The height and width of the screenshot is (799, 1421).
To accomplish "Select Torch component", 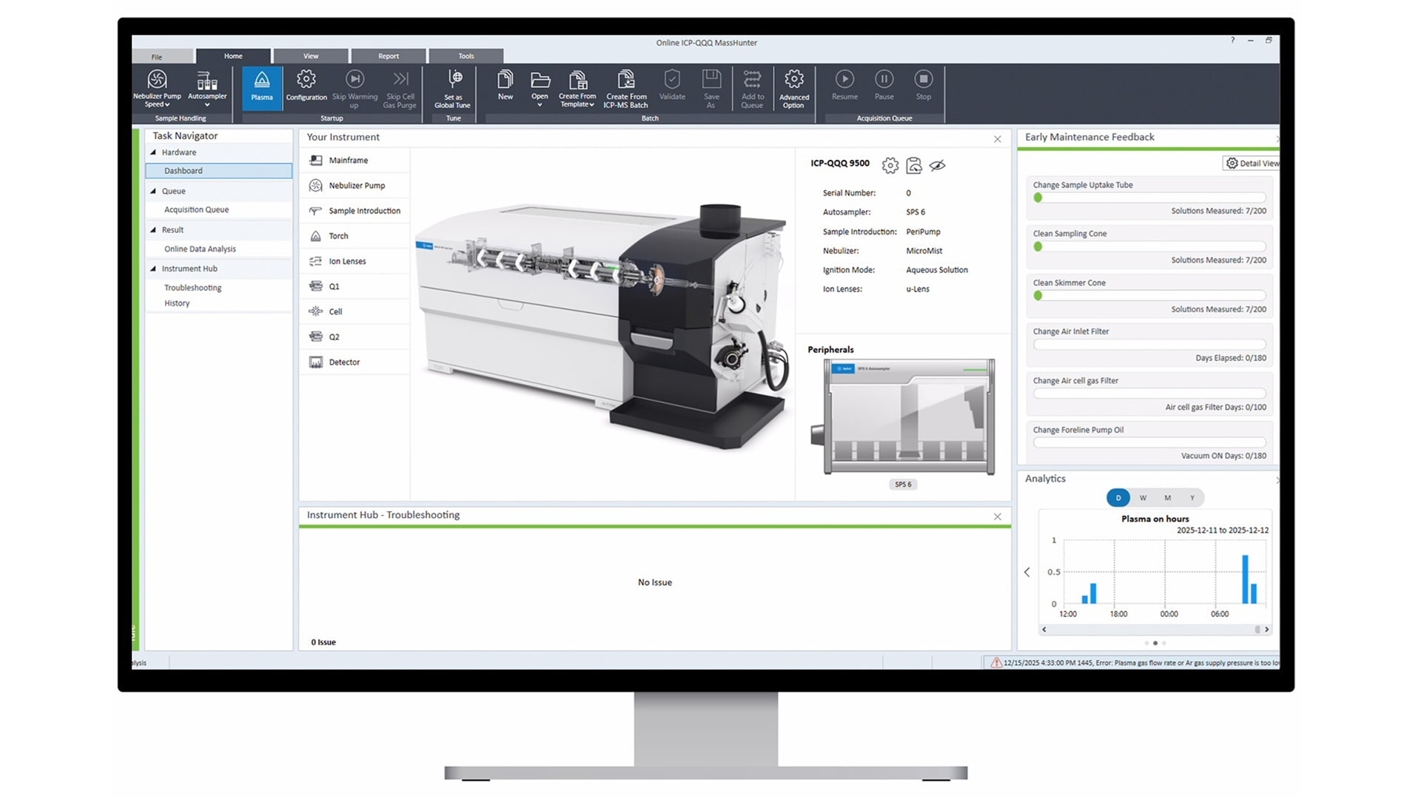I will [355, 236].
